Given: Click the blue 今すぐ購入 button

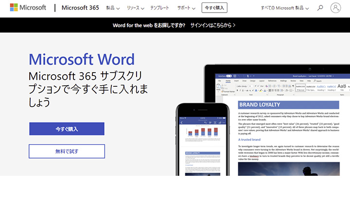Looking at the screenshot, I should [x=67, y=129].
